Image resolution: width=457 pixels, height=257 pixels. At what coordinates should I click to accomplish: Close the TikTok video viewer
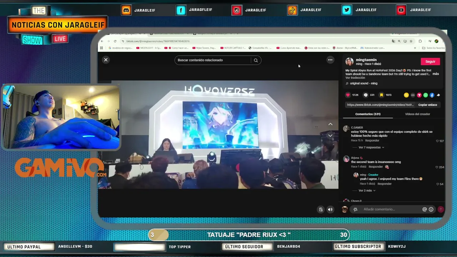tap(106, 60)
